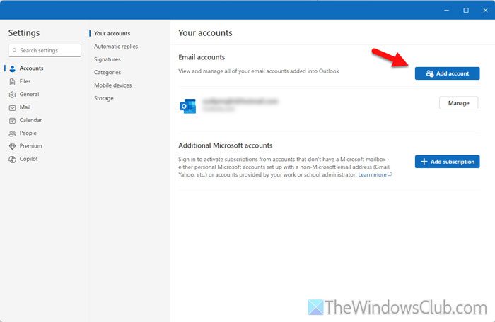The image size is (495, 322).
Task: Click the Calendar icon in sidebar
Action: point(12,121)
